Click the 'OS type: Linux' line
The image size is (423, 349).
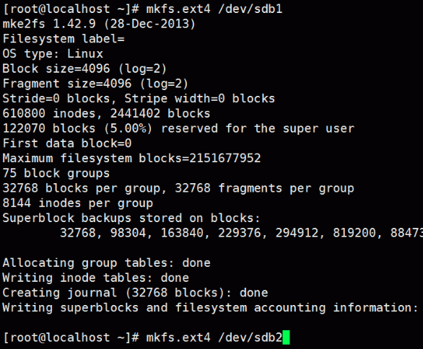click(53, 53)
